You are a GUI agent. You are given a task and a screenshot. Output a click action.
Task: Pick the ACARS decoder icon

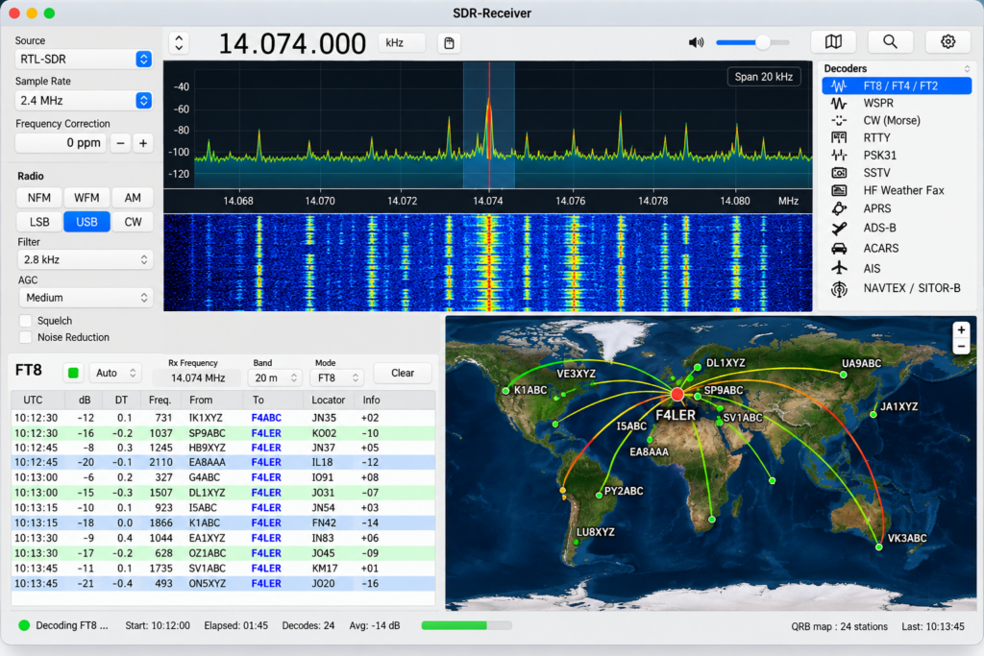839,249
